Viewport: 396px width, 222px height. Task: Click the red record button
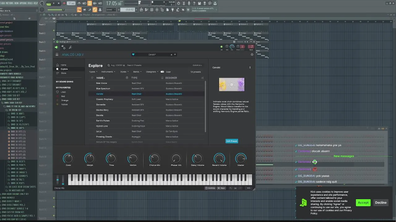(64, 3)
